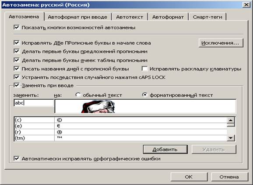Toggle Автоматически исправлять орфографические ошибки
Screen dimensions: 253x185
coord(17,159)
